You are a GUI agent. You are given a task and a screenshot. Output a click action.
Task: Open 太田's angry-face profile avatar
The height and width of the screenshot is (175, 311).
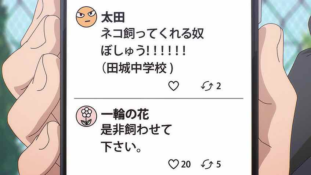tap(87, 17)
